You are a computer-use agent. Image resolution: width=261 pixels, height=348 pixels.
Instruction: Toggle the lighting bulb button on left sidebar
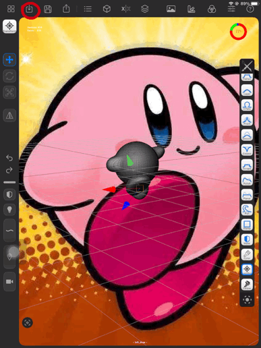[x=9, y=210]
